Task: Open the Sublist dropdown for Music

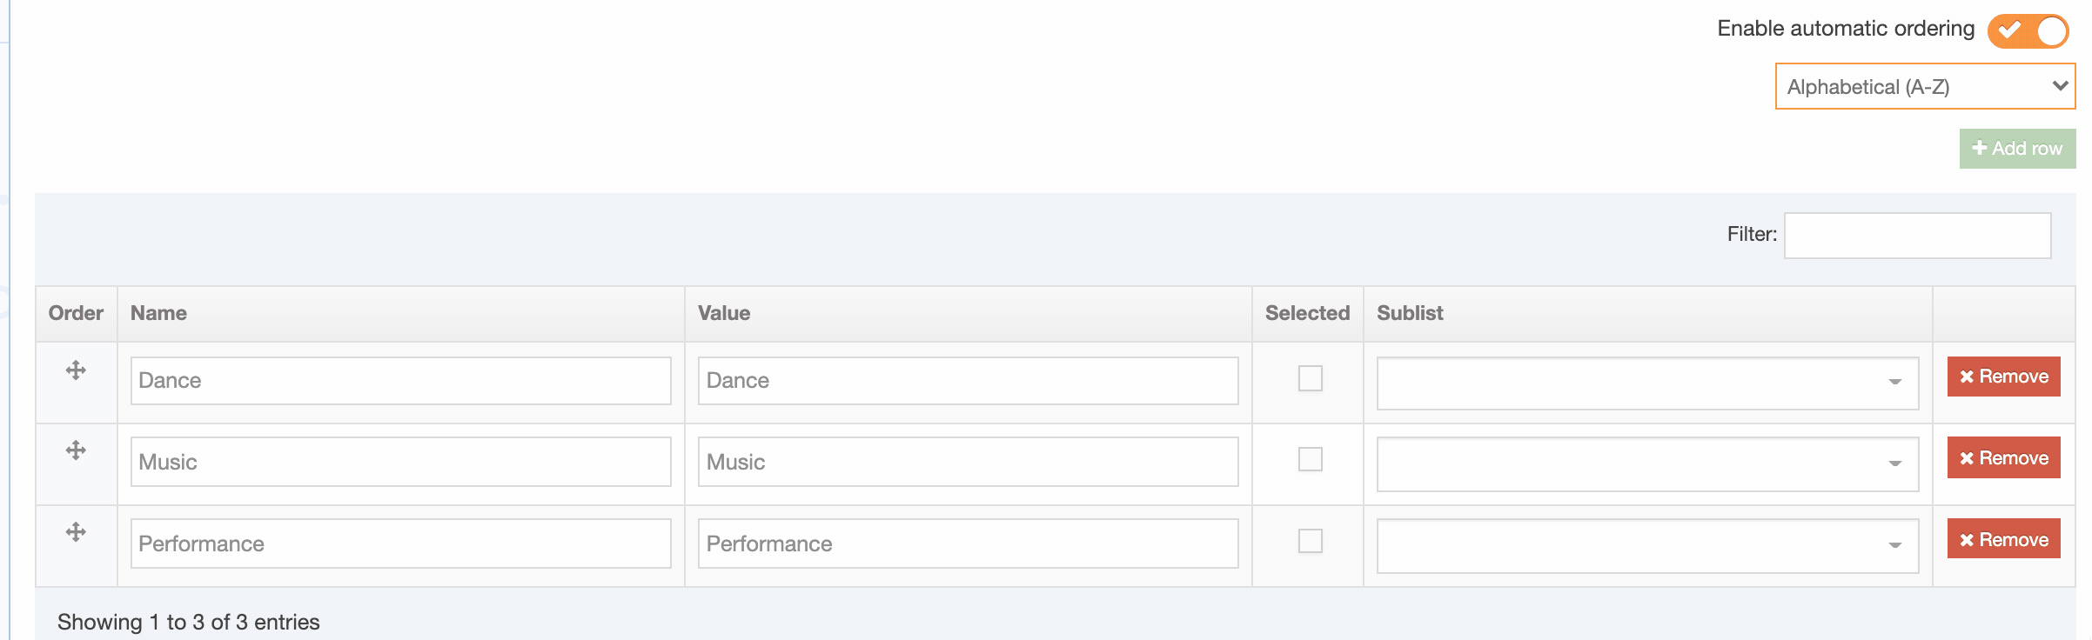Action: [1646, 463]
